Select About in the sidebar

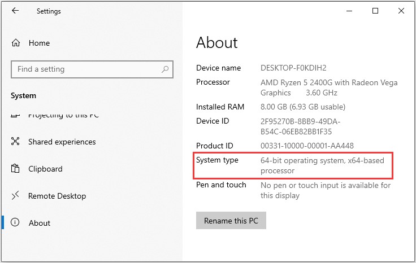click(40, 223)
